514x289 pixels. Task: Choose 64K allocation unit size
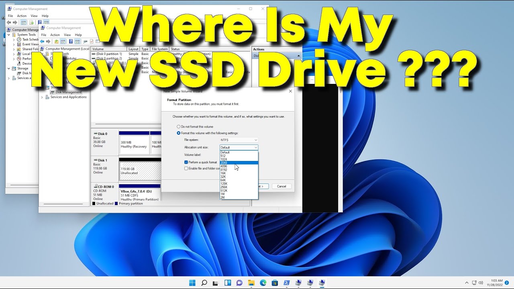[x=239, y=180]
